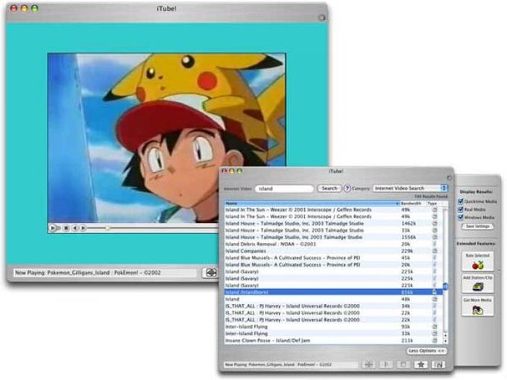Click the Add Station/Clip icon button
The image size is (507, 380).
[x=478, y=283]
